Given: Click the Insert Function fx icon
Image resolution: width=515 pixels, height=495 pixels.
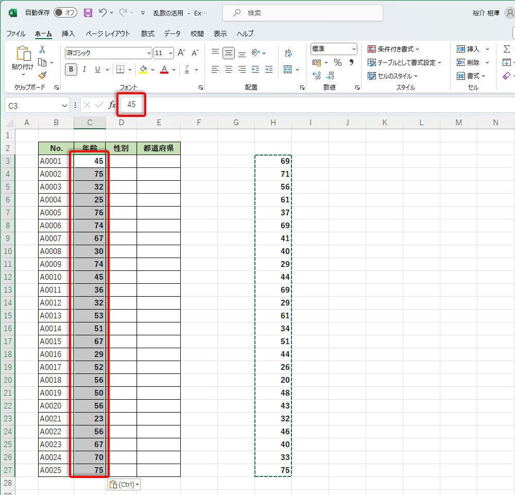Looking at the screenshot, I should click(112, 105).
